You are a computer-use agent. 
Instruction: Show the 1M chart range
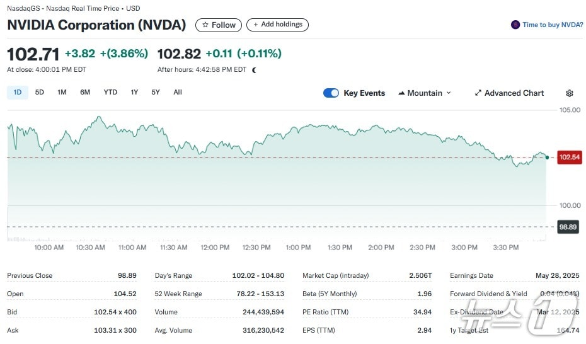62,93
